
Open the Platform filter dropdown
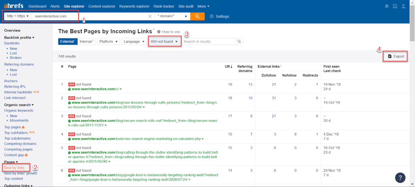point(108,41)
